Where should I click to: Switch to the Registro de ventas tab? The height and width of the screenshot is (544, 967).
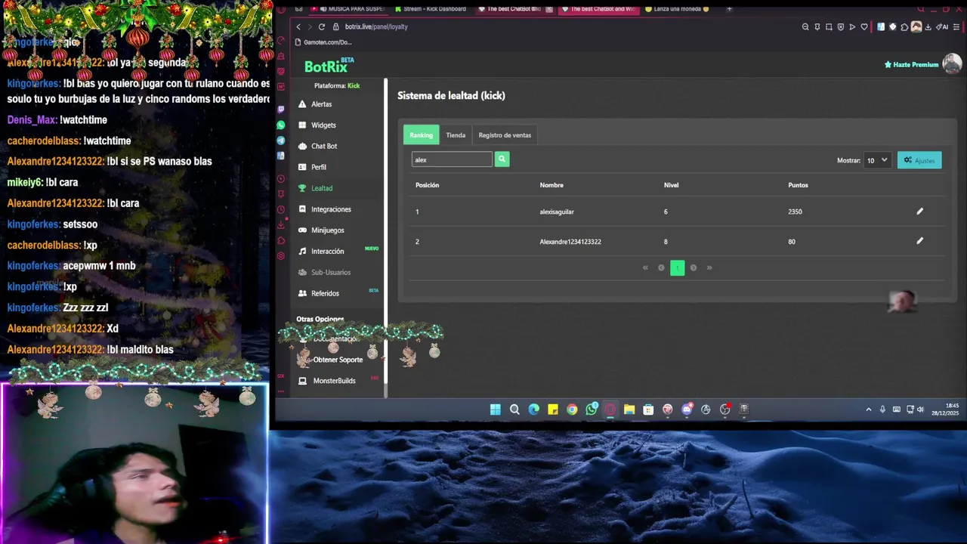pos(505,135)
